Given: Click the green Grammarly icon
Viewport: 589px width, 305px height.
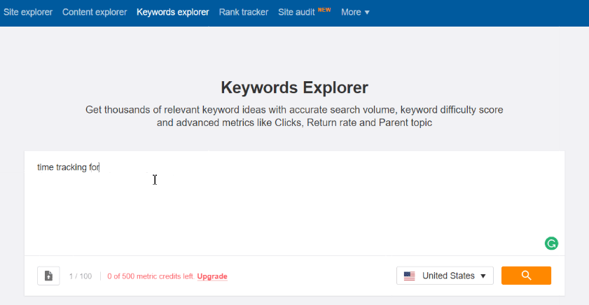Looking at the screenshot, I should pyautogui.click(x=551, y=243).
